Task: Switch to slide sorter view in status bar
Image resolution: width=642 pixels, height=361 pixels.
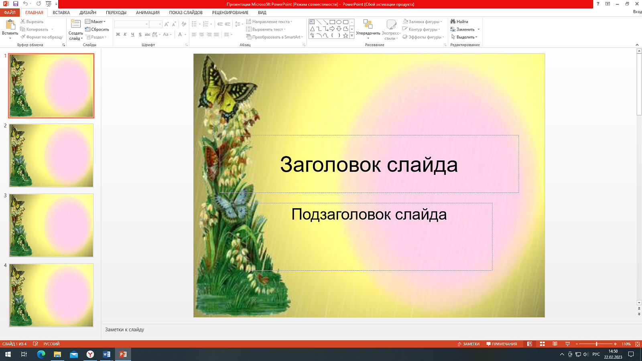Action: 542,344
